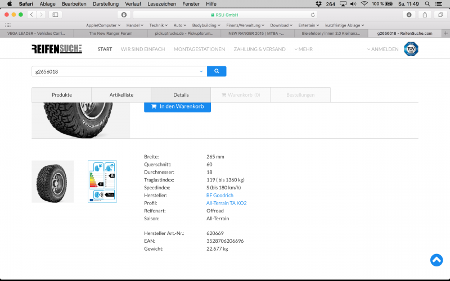Expand the MEHR navigation dropdown
450x281 pixels.
click(303, 49)
